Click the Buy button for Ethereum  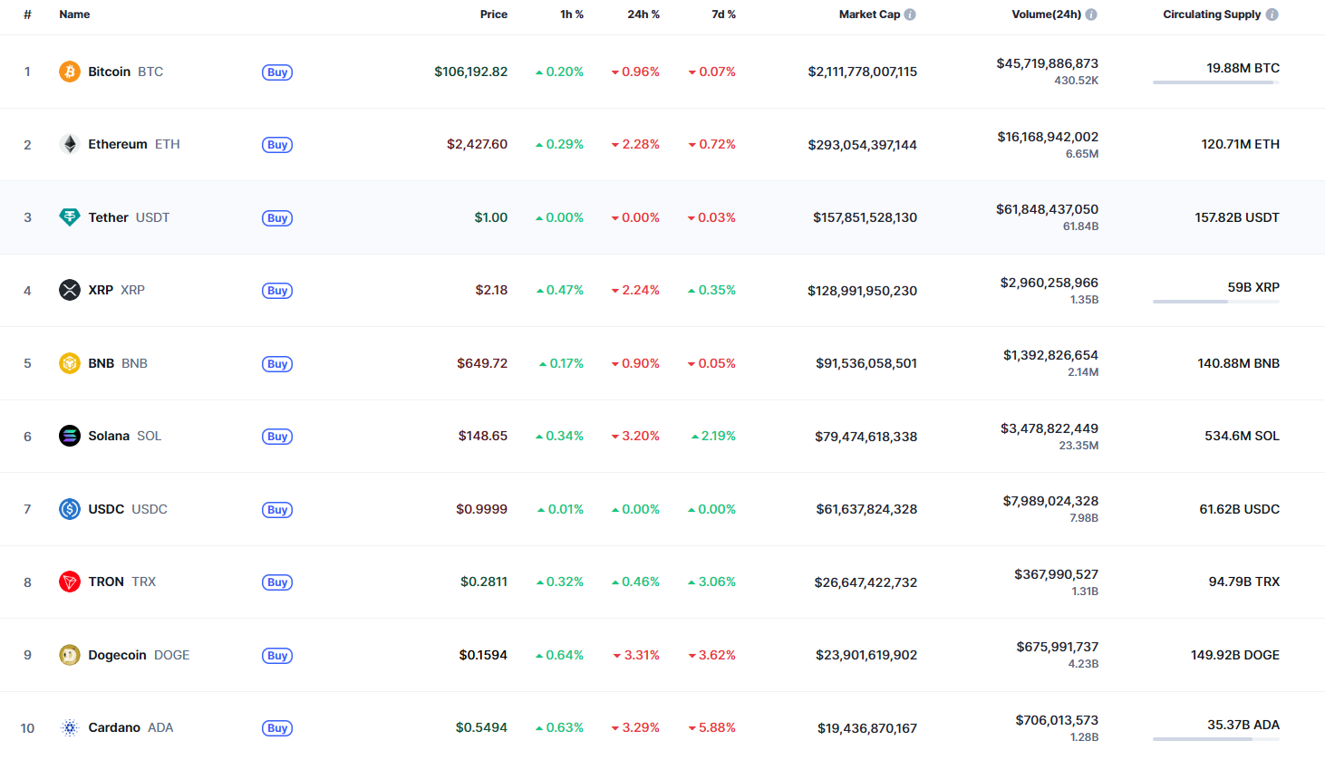pyautogui.click(x=277, y=145)
